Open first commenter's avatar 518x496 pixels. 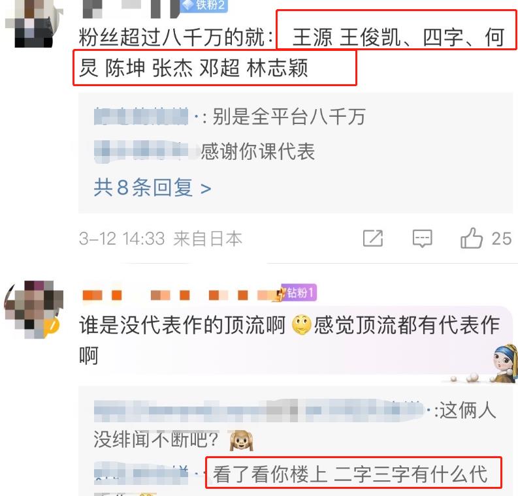tap(34, 23)
